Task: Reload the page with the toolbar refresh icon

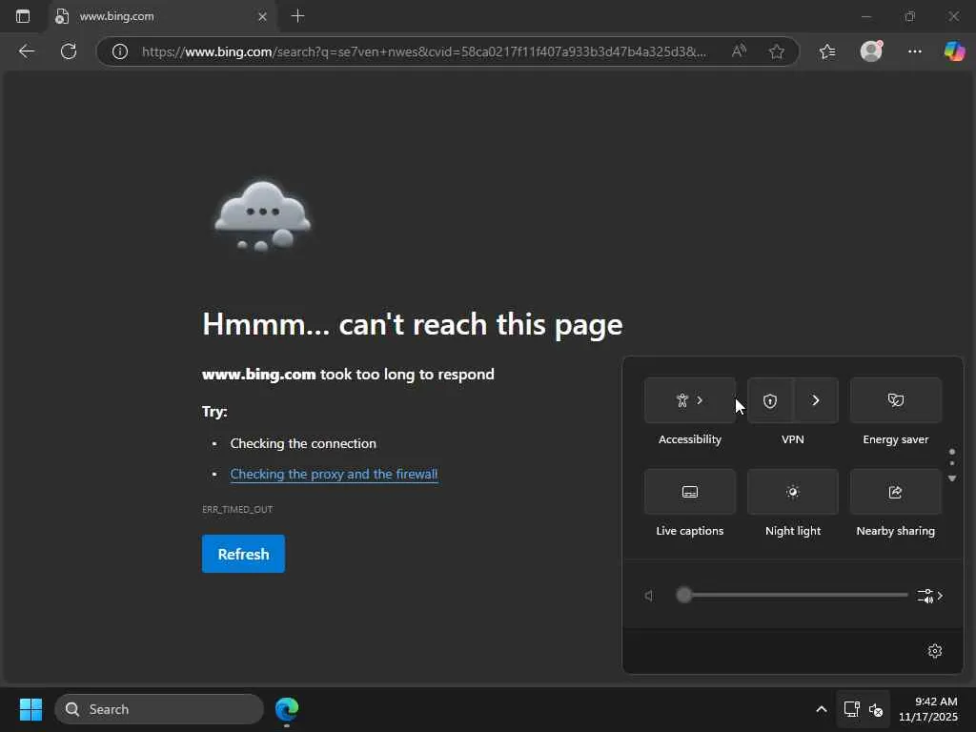Action: (x=69, y=51)
